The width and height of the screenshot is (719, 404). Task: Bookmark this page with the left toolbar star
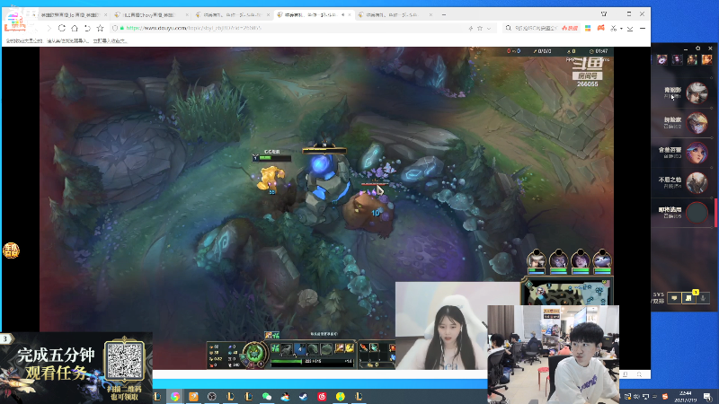pos(100,28)
